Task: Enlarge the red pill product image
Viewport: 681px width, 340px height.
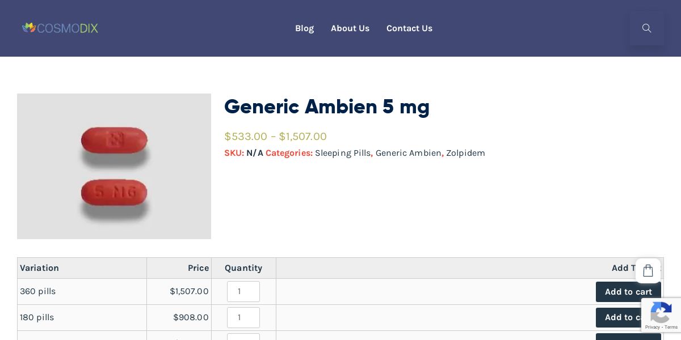Action: click(x=114, y=166)
